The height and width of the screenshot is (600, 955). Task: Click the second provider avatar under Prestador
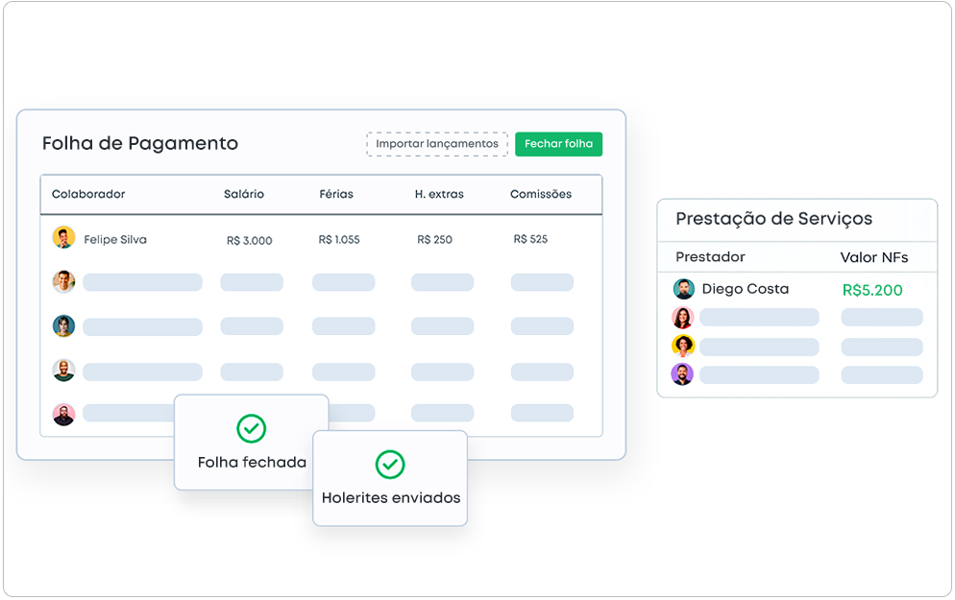coord(683,318)
